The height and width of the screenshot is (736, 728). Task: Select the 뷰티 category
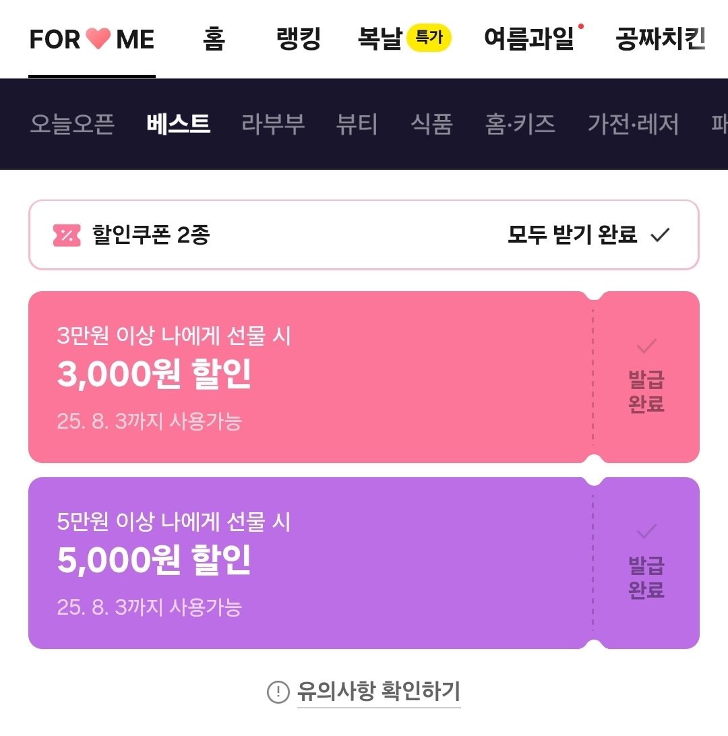[x=357, y=125]
